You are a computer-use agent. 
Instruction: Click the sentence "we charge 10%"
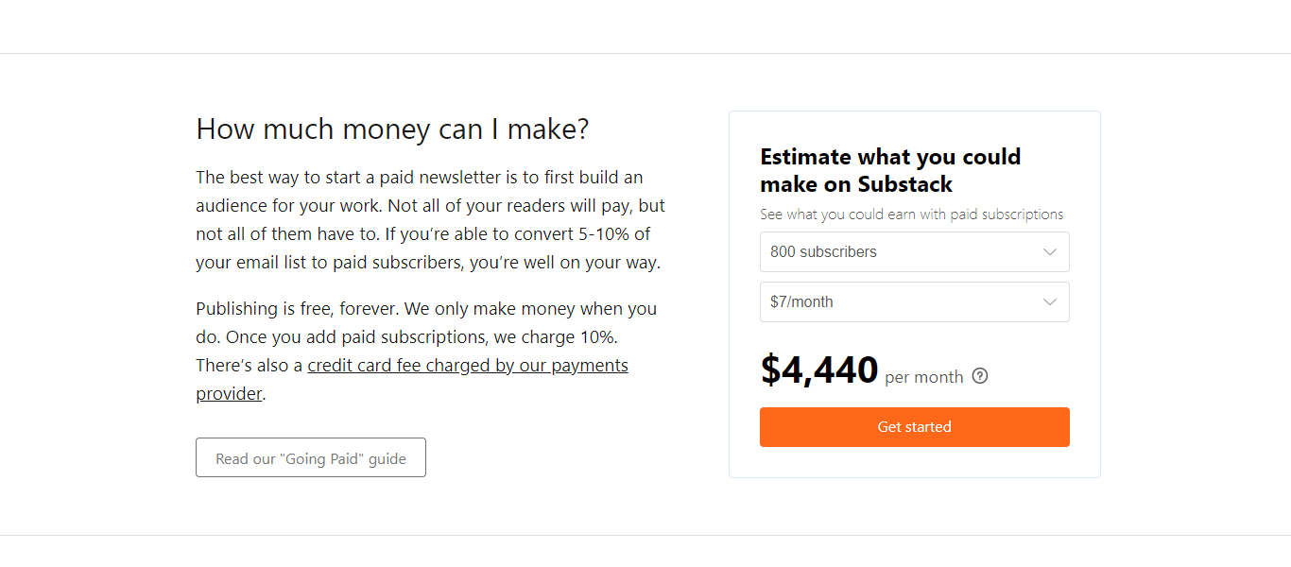point(561,337)
